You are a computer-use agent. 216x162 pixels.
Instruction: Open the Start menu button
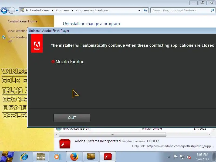[7, 157]
